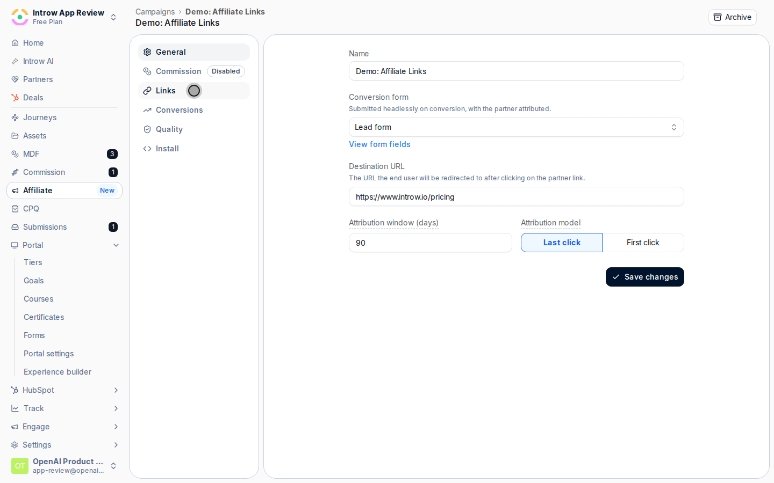Screen dimensions: 774x483
Task: Click the MDF count badge 3
Action: (112, 154)
